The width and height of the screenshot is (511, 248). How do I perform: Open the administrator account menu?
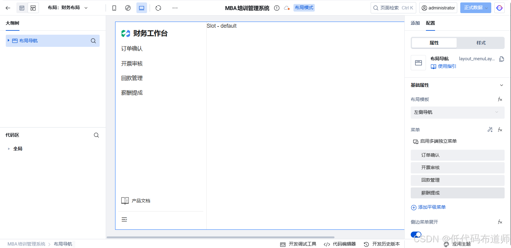[x=438, y=8]
